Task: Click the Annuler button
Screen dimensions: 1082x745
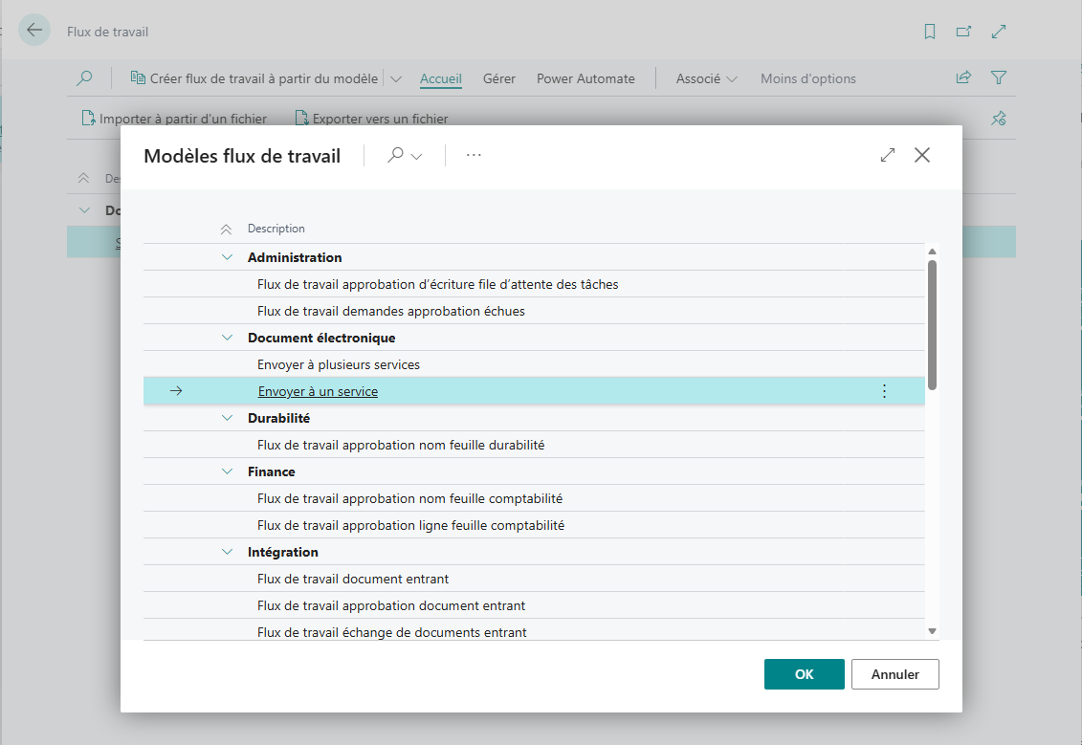Action: click(894, 674)
